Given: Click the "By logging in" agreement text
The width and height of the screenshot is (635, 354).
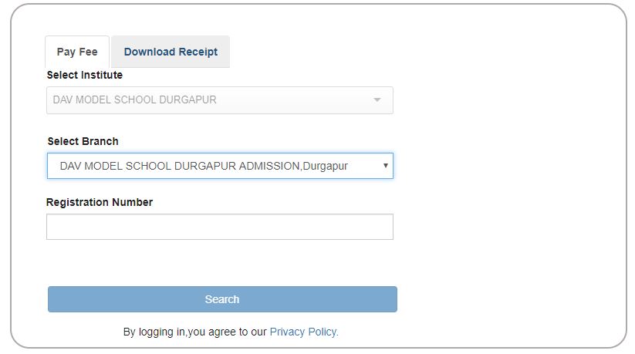Looking at the screenshot, I should (194, 332).
